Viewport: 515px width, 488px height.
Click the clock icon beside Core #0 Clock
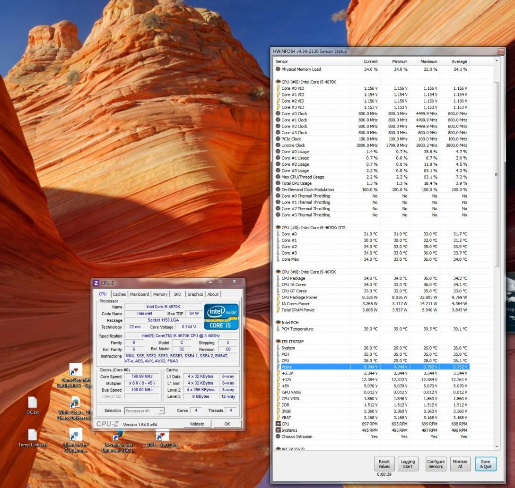pyautogui.click(x=278, y=113)
